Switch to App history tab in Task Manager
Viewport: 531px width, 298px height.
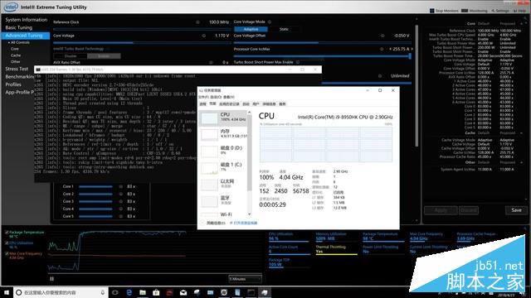[229, 104]
